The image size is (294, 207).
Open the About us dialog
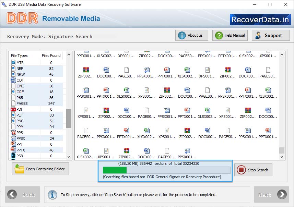[192, 35]
